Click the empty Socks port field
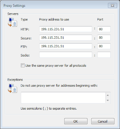 click(x=104, y=55)
